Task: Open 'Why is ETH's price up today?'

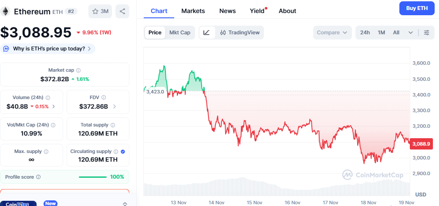Action: pyautogui.click(x=48, y=49)
